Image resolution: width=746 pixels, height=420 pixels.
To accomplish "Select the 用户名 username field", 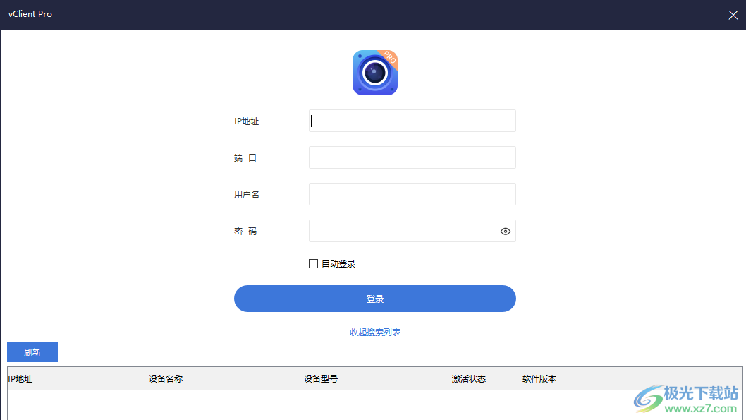I will pyautogui.click(x=412, y=194).
